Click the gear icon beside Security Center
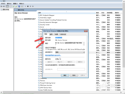Screen dimensions: 125x94 click(x=39, y=24)
